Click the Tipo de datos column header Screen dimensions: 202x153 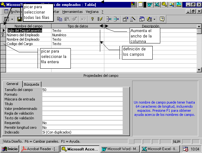pos(78,26)
